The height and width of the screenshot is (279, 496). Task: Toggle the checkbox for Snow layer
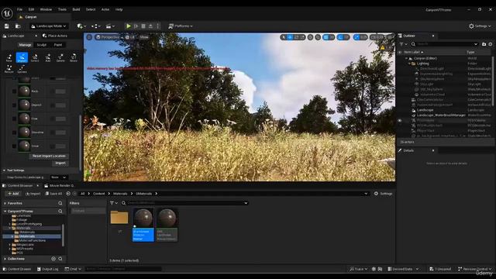[x=14, y=146]
